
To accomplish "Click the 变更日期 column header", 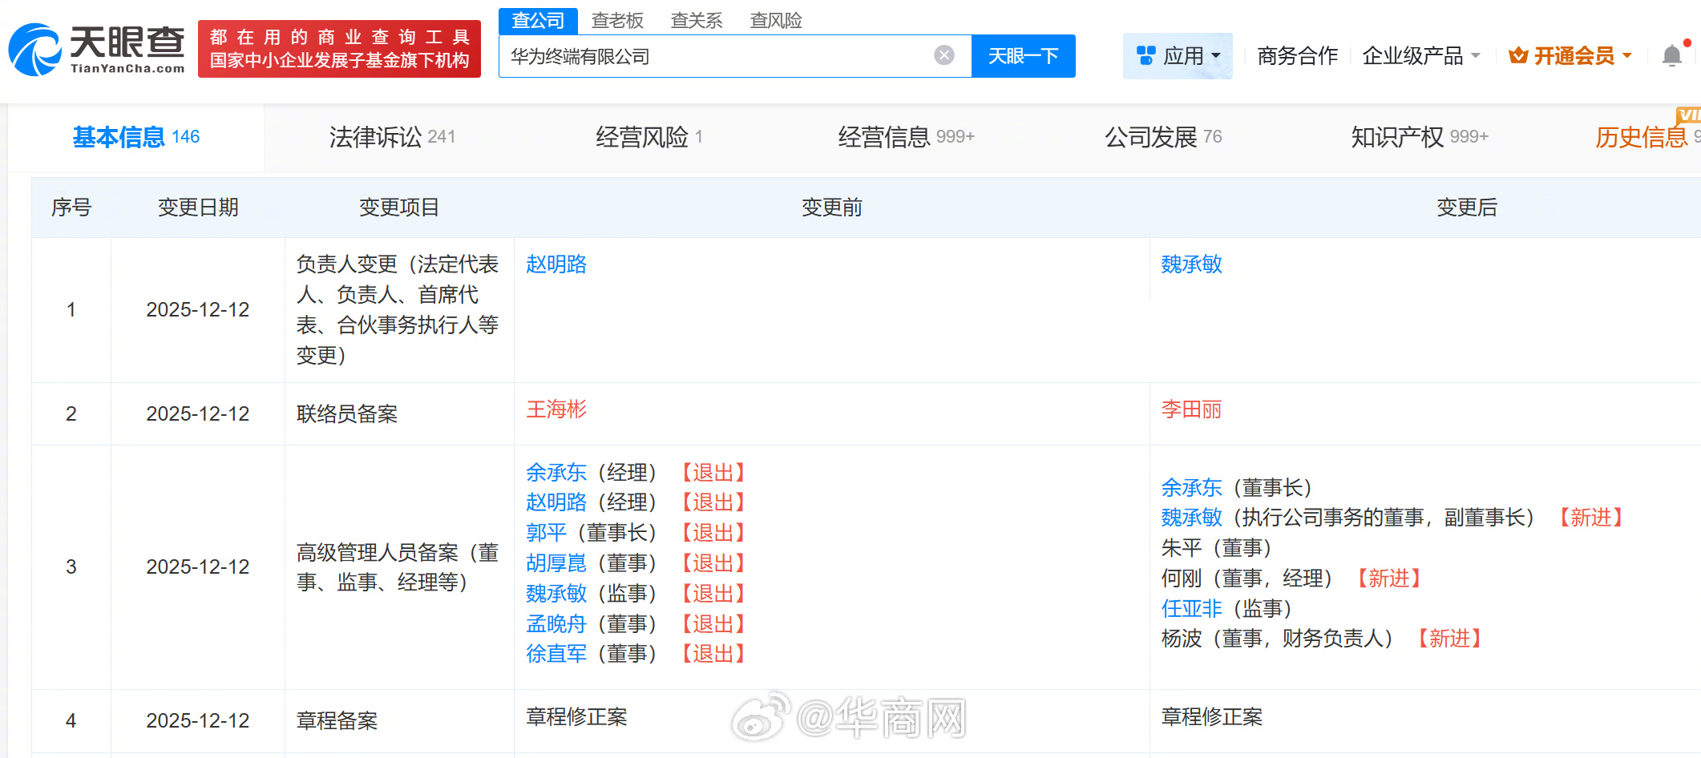I will point(198,208).
